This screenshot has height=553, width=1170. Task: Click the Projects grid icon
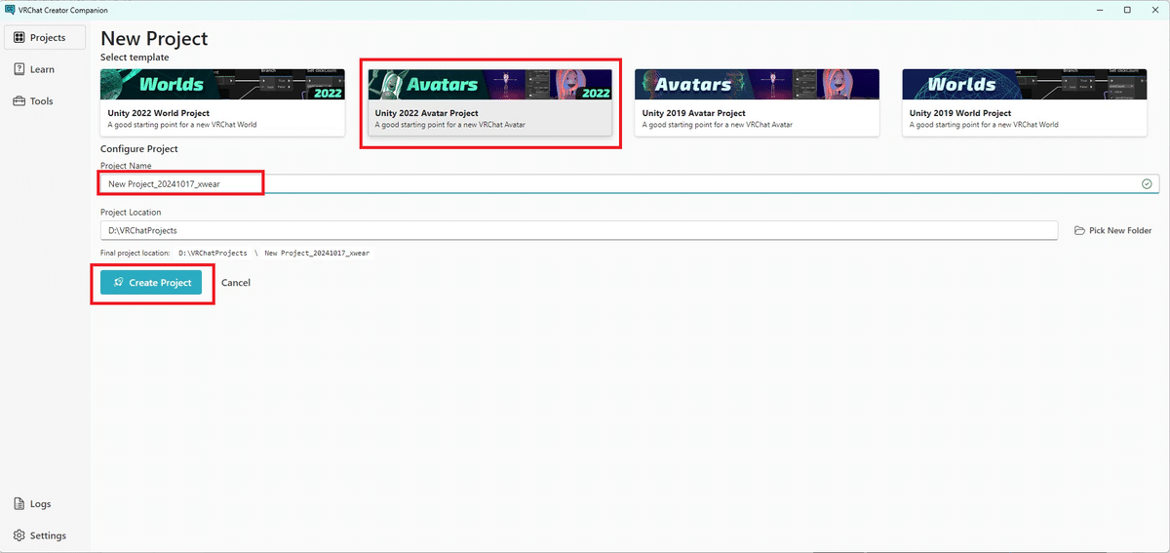[x=19, y=38]
